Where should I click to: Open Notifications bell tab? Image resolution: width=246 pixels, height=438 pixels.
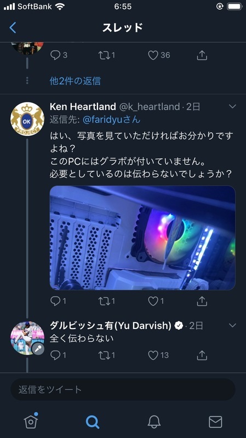tap(154, 422)
